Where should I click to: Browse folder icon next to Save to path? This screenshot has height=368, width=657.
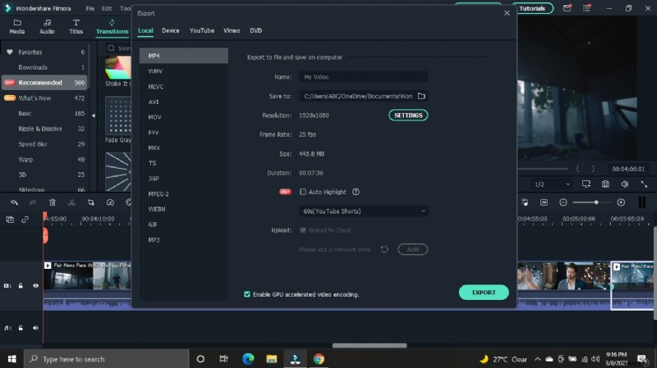[x=421, y=96]
